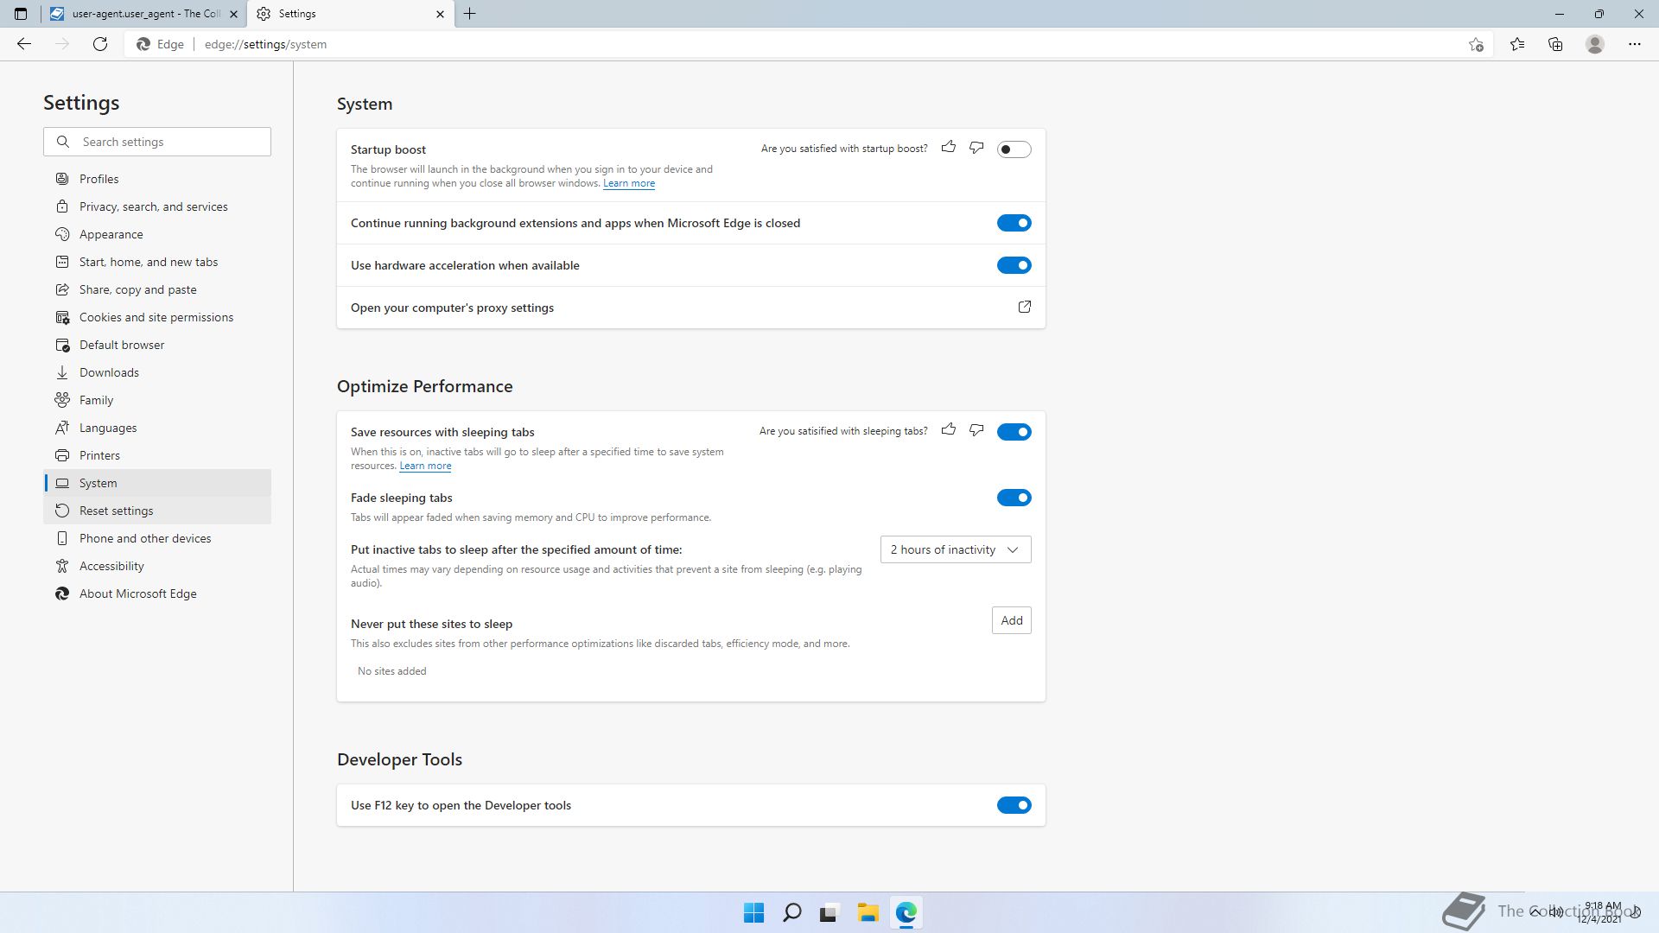
Task: Toggle F12 Developer tools key switch
Action: pyautogui.click(x=1014, y=805)
